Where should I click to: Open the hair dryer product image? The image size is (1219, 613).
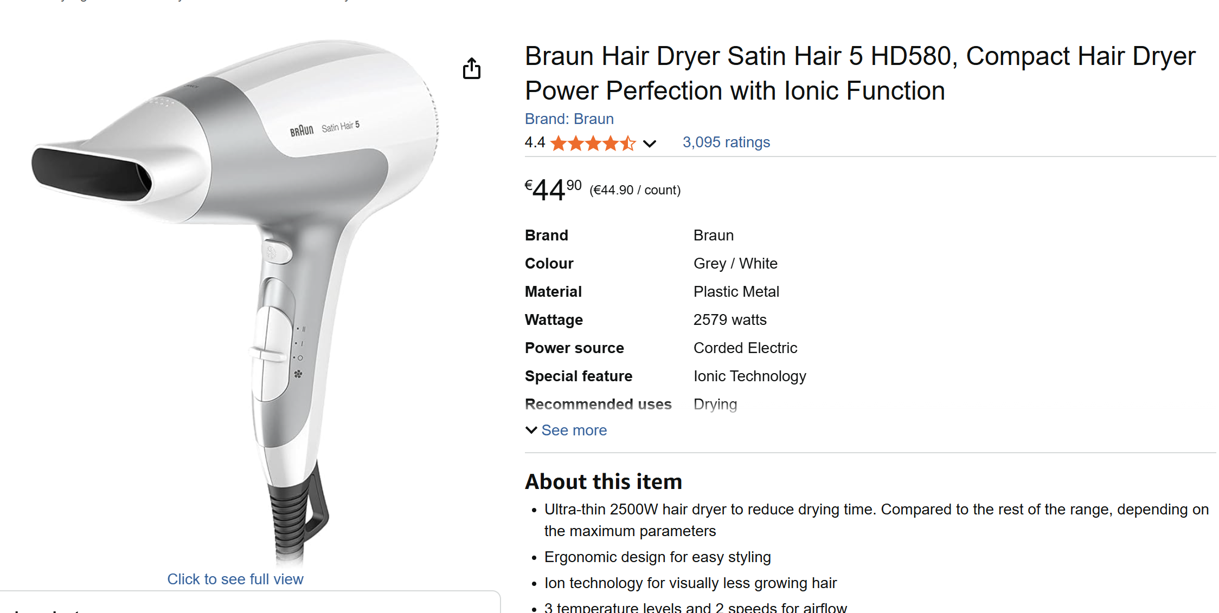235,301
